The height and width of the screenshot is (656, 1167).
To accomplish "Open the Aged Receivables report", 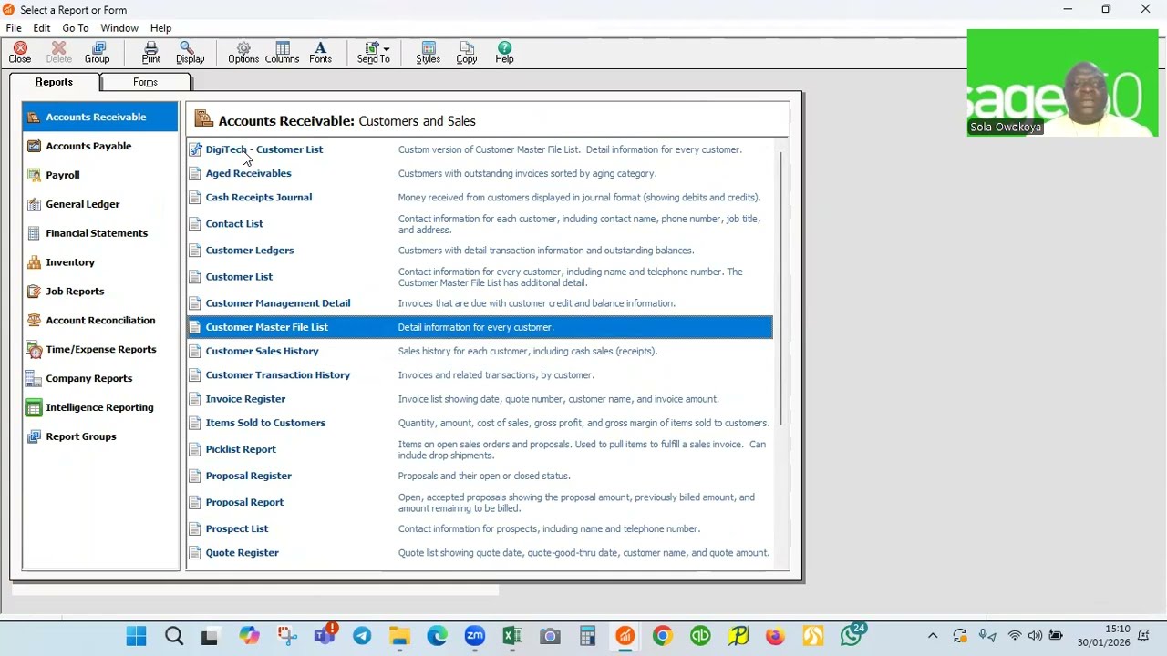I will [x=248, y=173].
